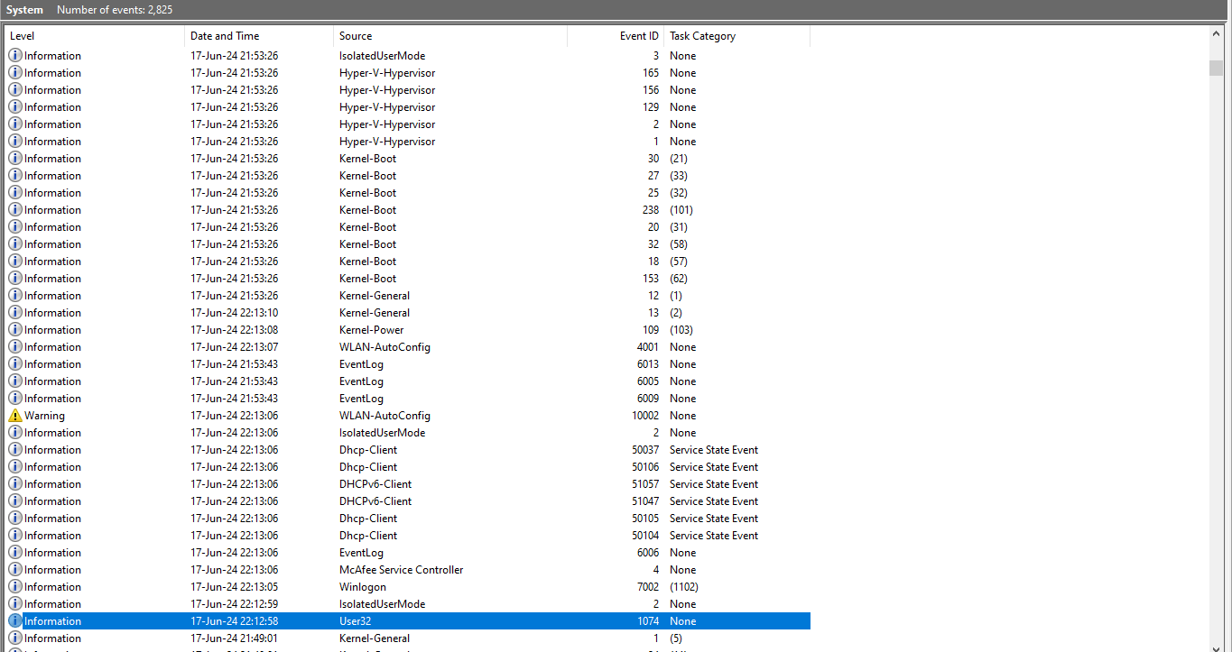The width and height of the screenshot is (1232, 652).
Task: Click the 'McAfee Service Controller' source text
Action: (x=402, y=570)
